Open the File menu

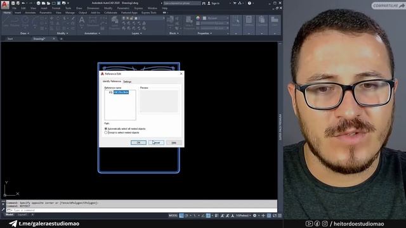tap(15, 8)
